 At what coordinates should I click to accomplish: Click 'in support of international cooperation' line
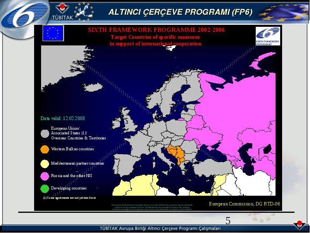tap(156, 43)
